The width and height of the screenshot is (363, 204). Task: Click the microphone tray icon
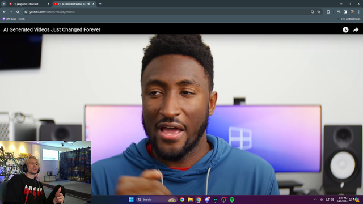click(x=322, y=199)
